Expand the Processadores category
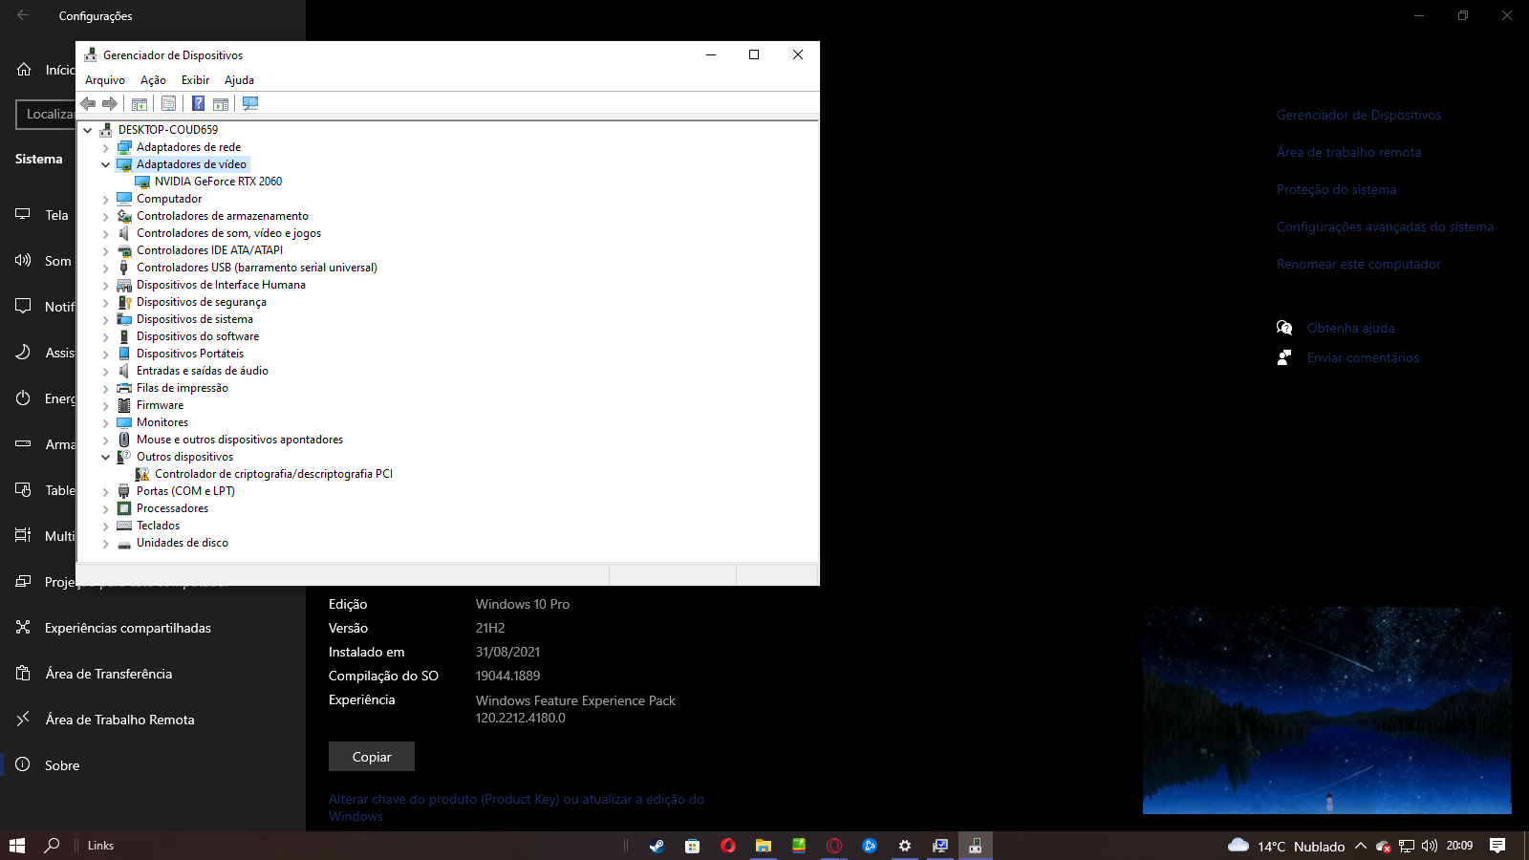This screenshot has height=860, width=1529. [106, 508]
